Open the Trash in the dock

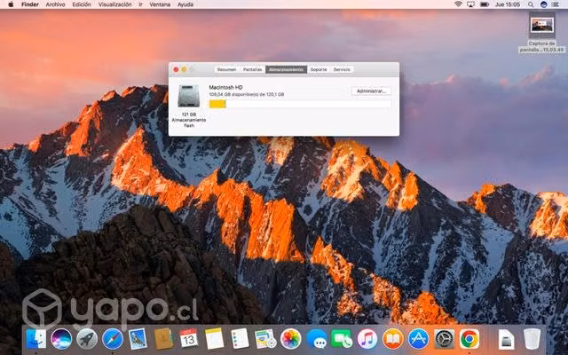click(532, 339)
